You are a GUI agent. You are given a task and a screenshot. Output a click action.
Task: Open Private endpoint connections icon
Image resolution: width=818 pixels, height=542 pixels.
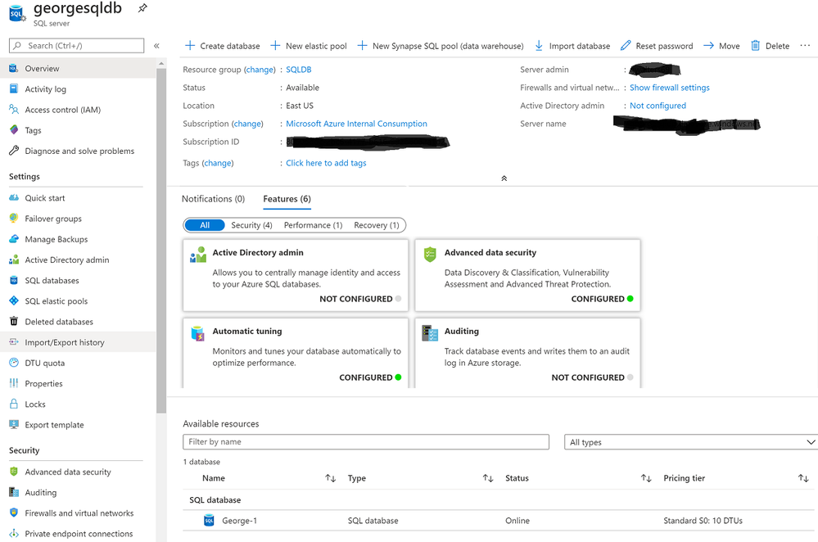coord(14,533)
